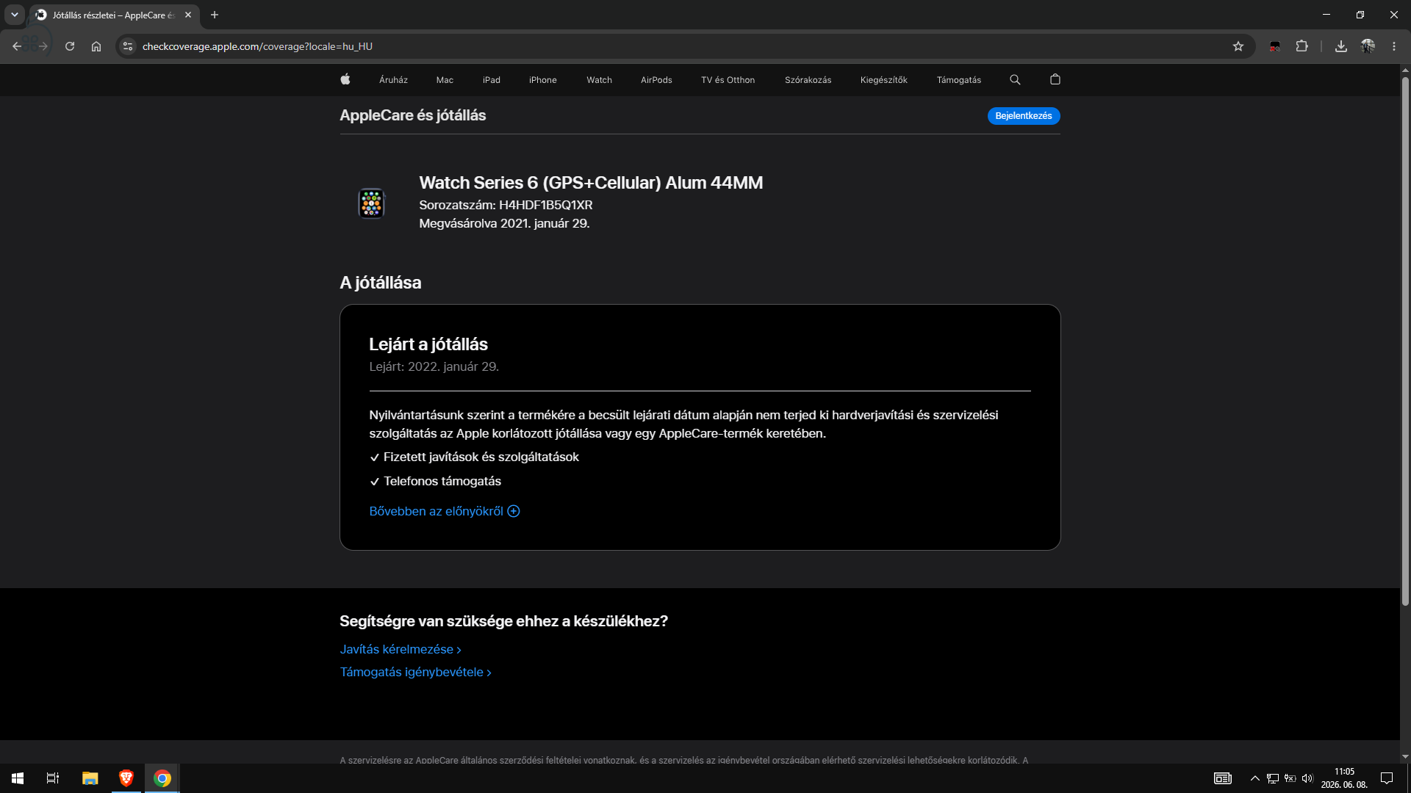Open the Chrome three-dot menu

1394,46
